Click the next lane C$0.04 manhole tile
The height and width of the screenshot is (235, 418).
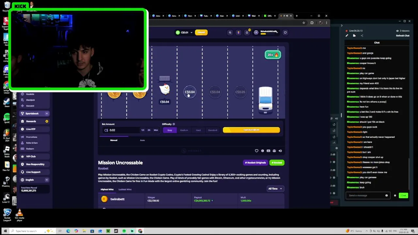[x=190, y=92]
